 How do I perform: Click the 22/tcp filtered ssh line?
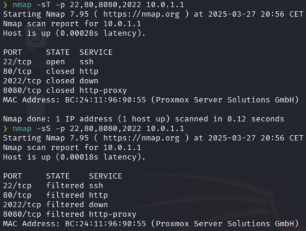click(x=53, y=186)
